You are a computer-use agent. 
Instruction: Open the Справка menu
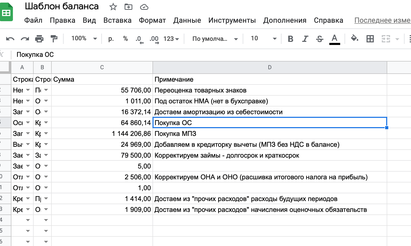tap(329, 20)
